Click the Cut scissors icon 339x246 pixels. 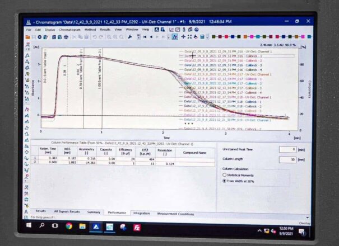[74, 37]
